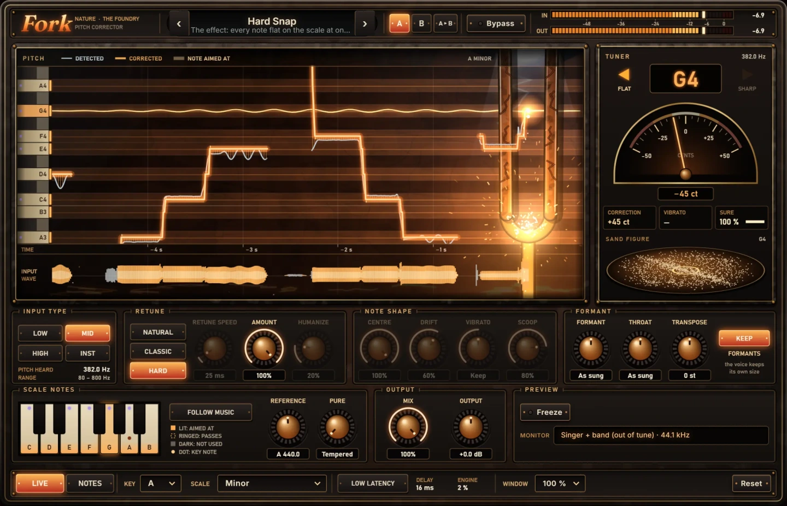
Task: Click the Reset button
Action: tap(751, 483)
